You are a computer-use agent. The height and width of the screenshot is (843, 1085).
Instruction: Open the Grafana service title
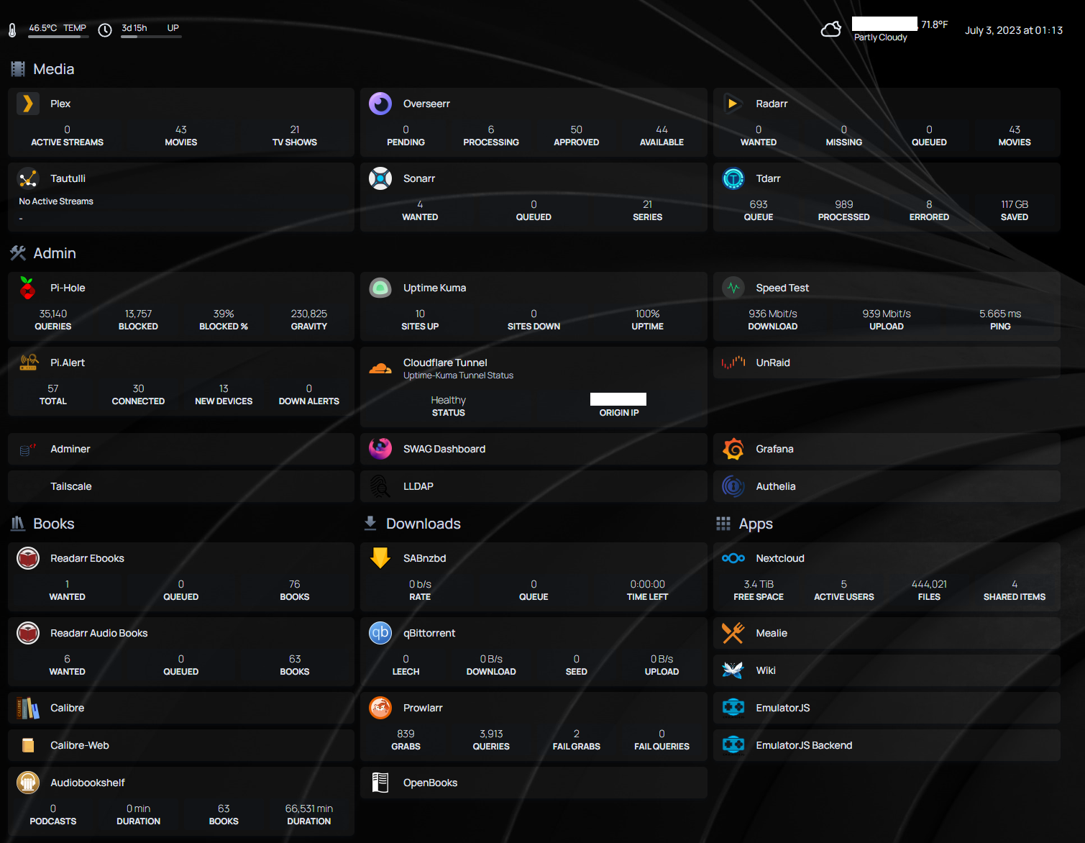(774, 449)
